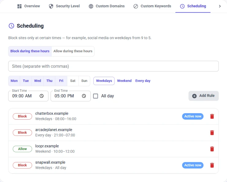Delete the arcadeplanet.example rule

(x=212, y=133)
